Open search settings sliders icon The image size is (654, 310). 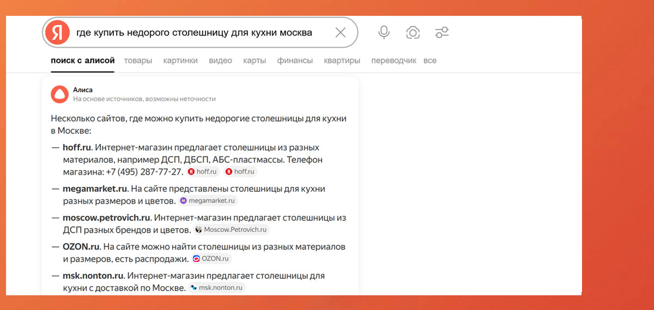(442, 33)
